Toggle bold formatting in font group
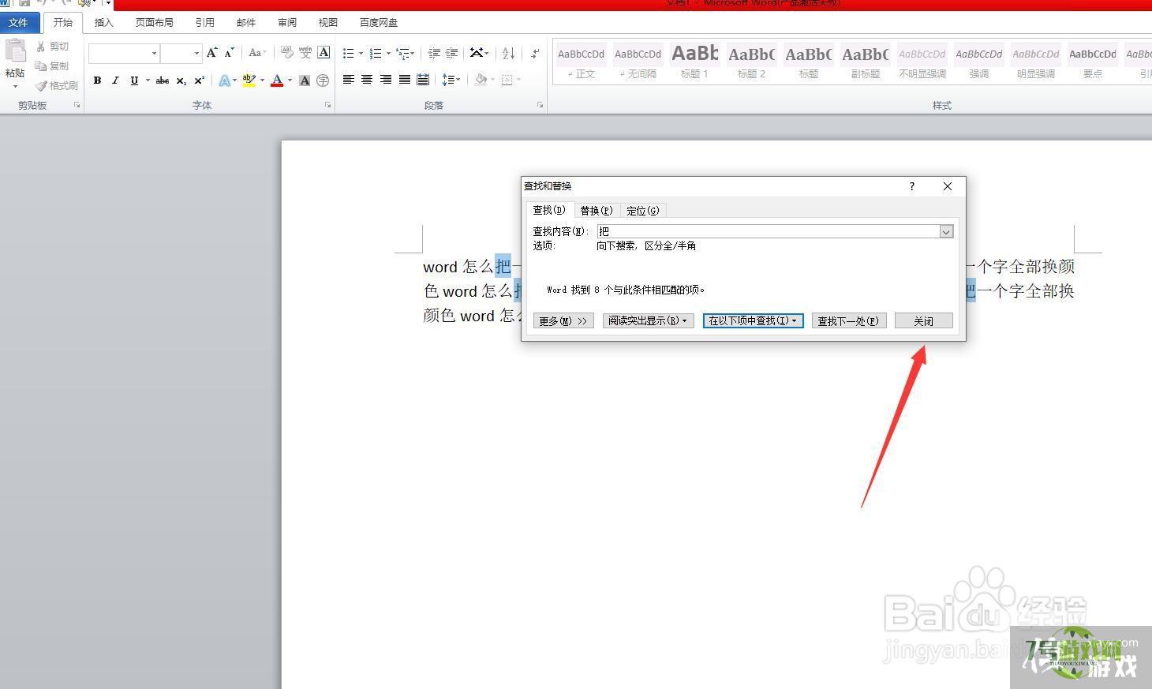 [97, 81]
